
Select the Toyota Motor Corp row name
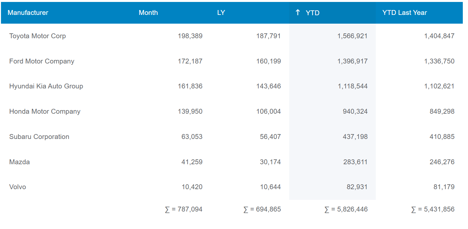tap(38, 36)
